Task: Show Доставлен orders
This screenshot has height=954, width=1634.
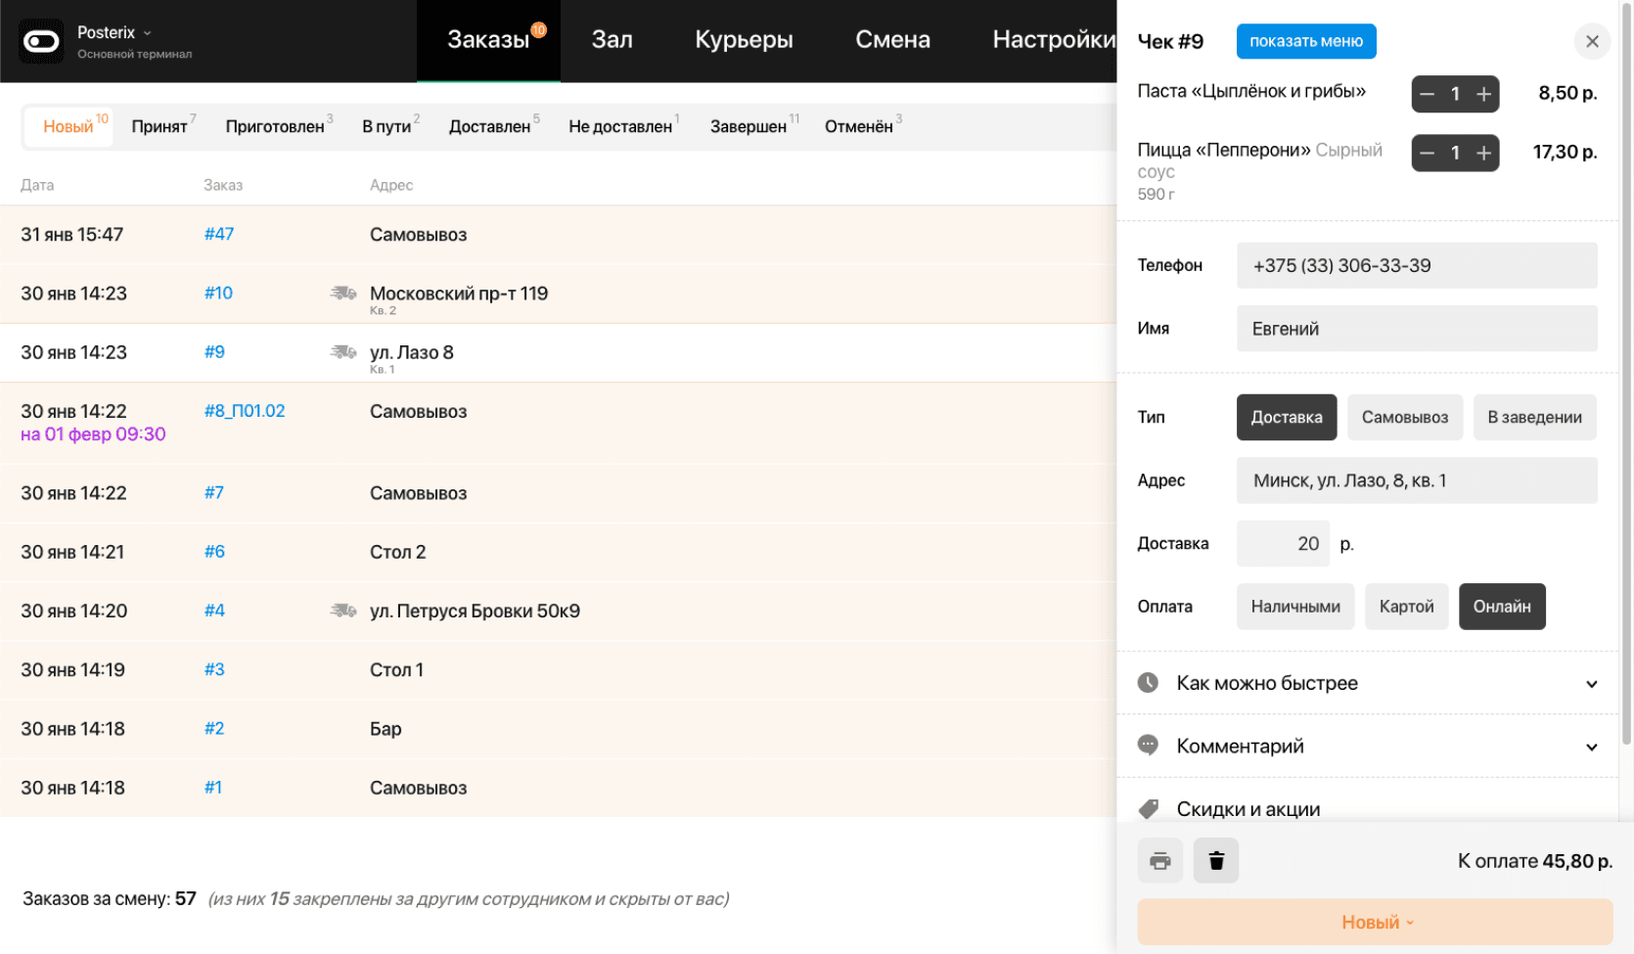Action: point(490,127)
